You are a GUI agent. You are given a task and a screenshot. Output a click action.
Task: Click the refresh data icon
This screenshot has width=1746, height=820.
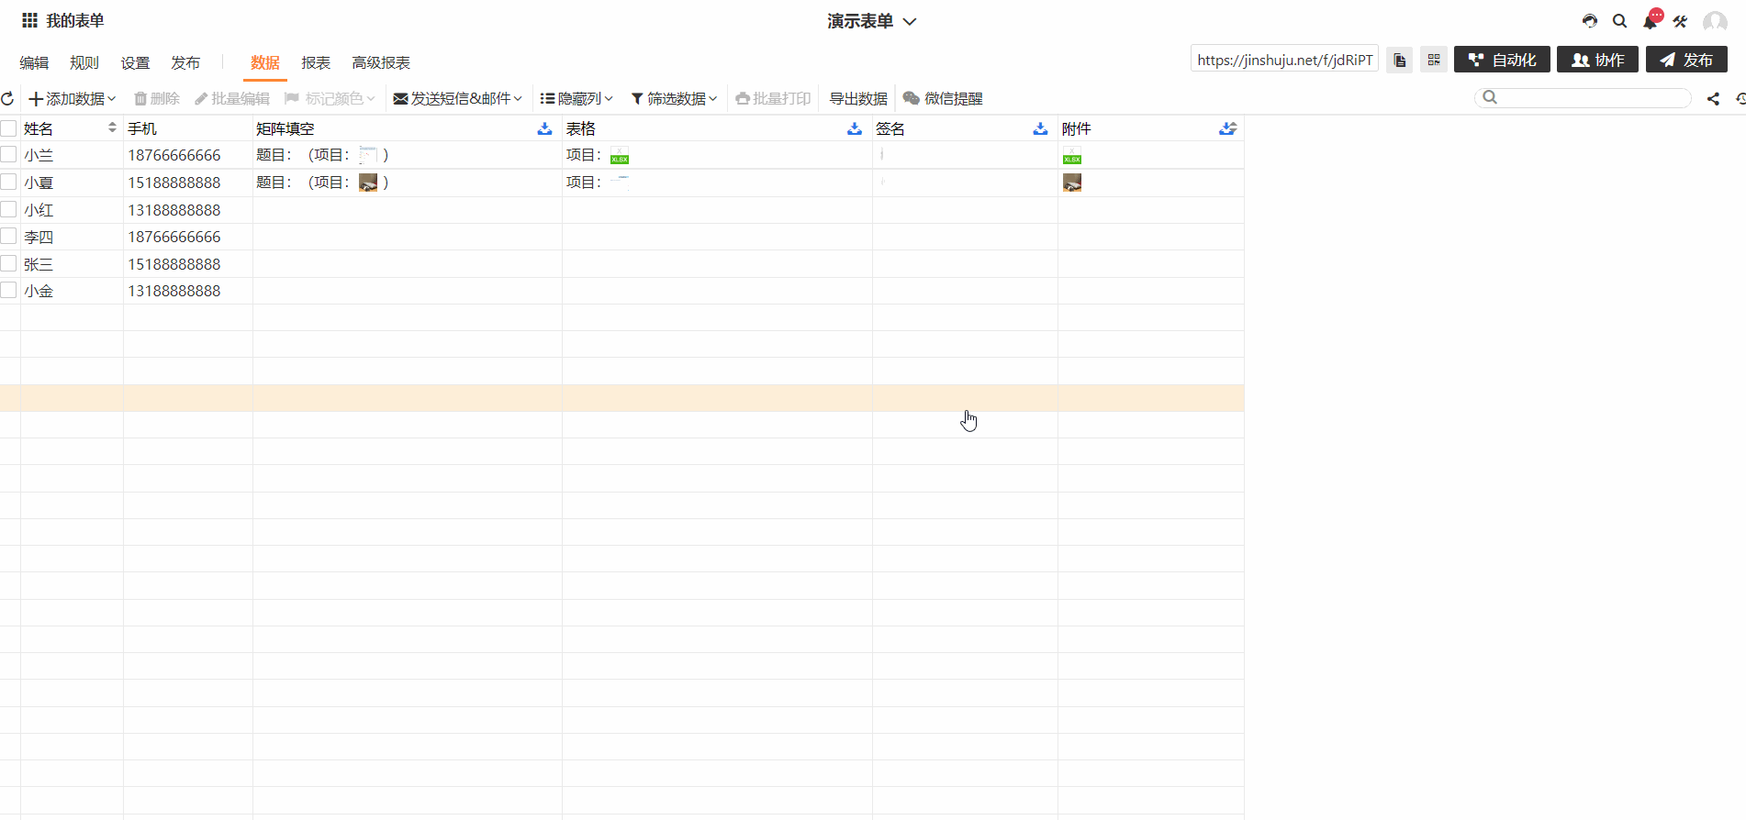pyautogui.click(x=7, y=98)
